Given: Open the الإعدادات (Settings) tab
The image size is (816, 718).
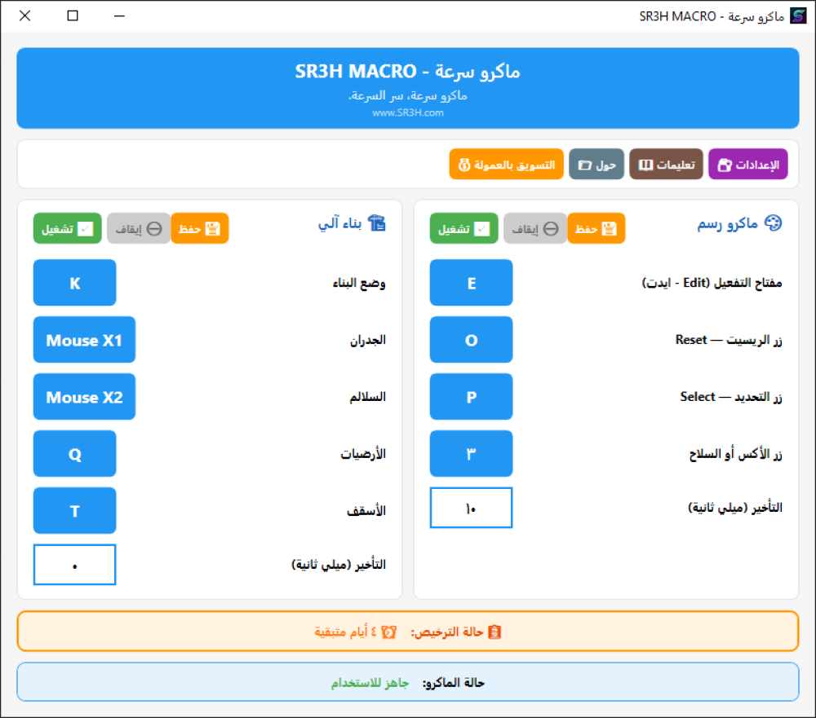Looking at the screenshot, I should (x=747, y=165).
